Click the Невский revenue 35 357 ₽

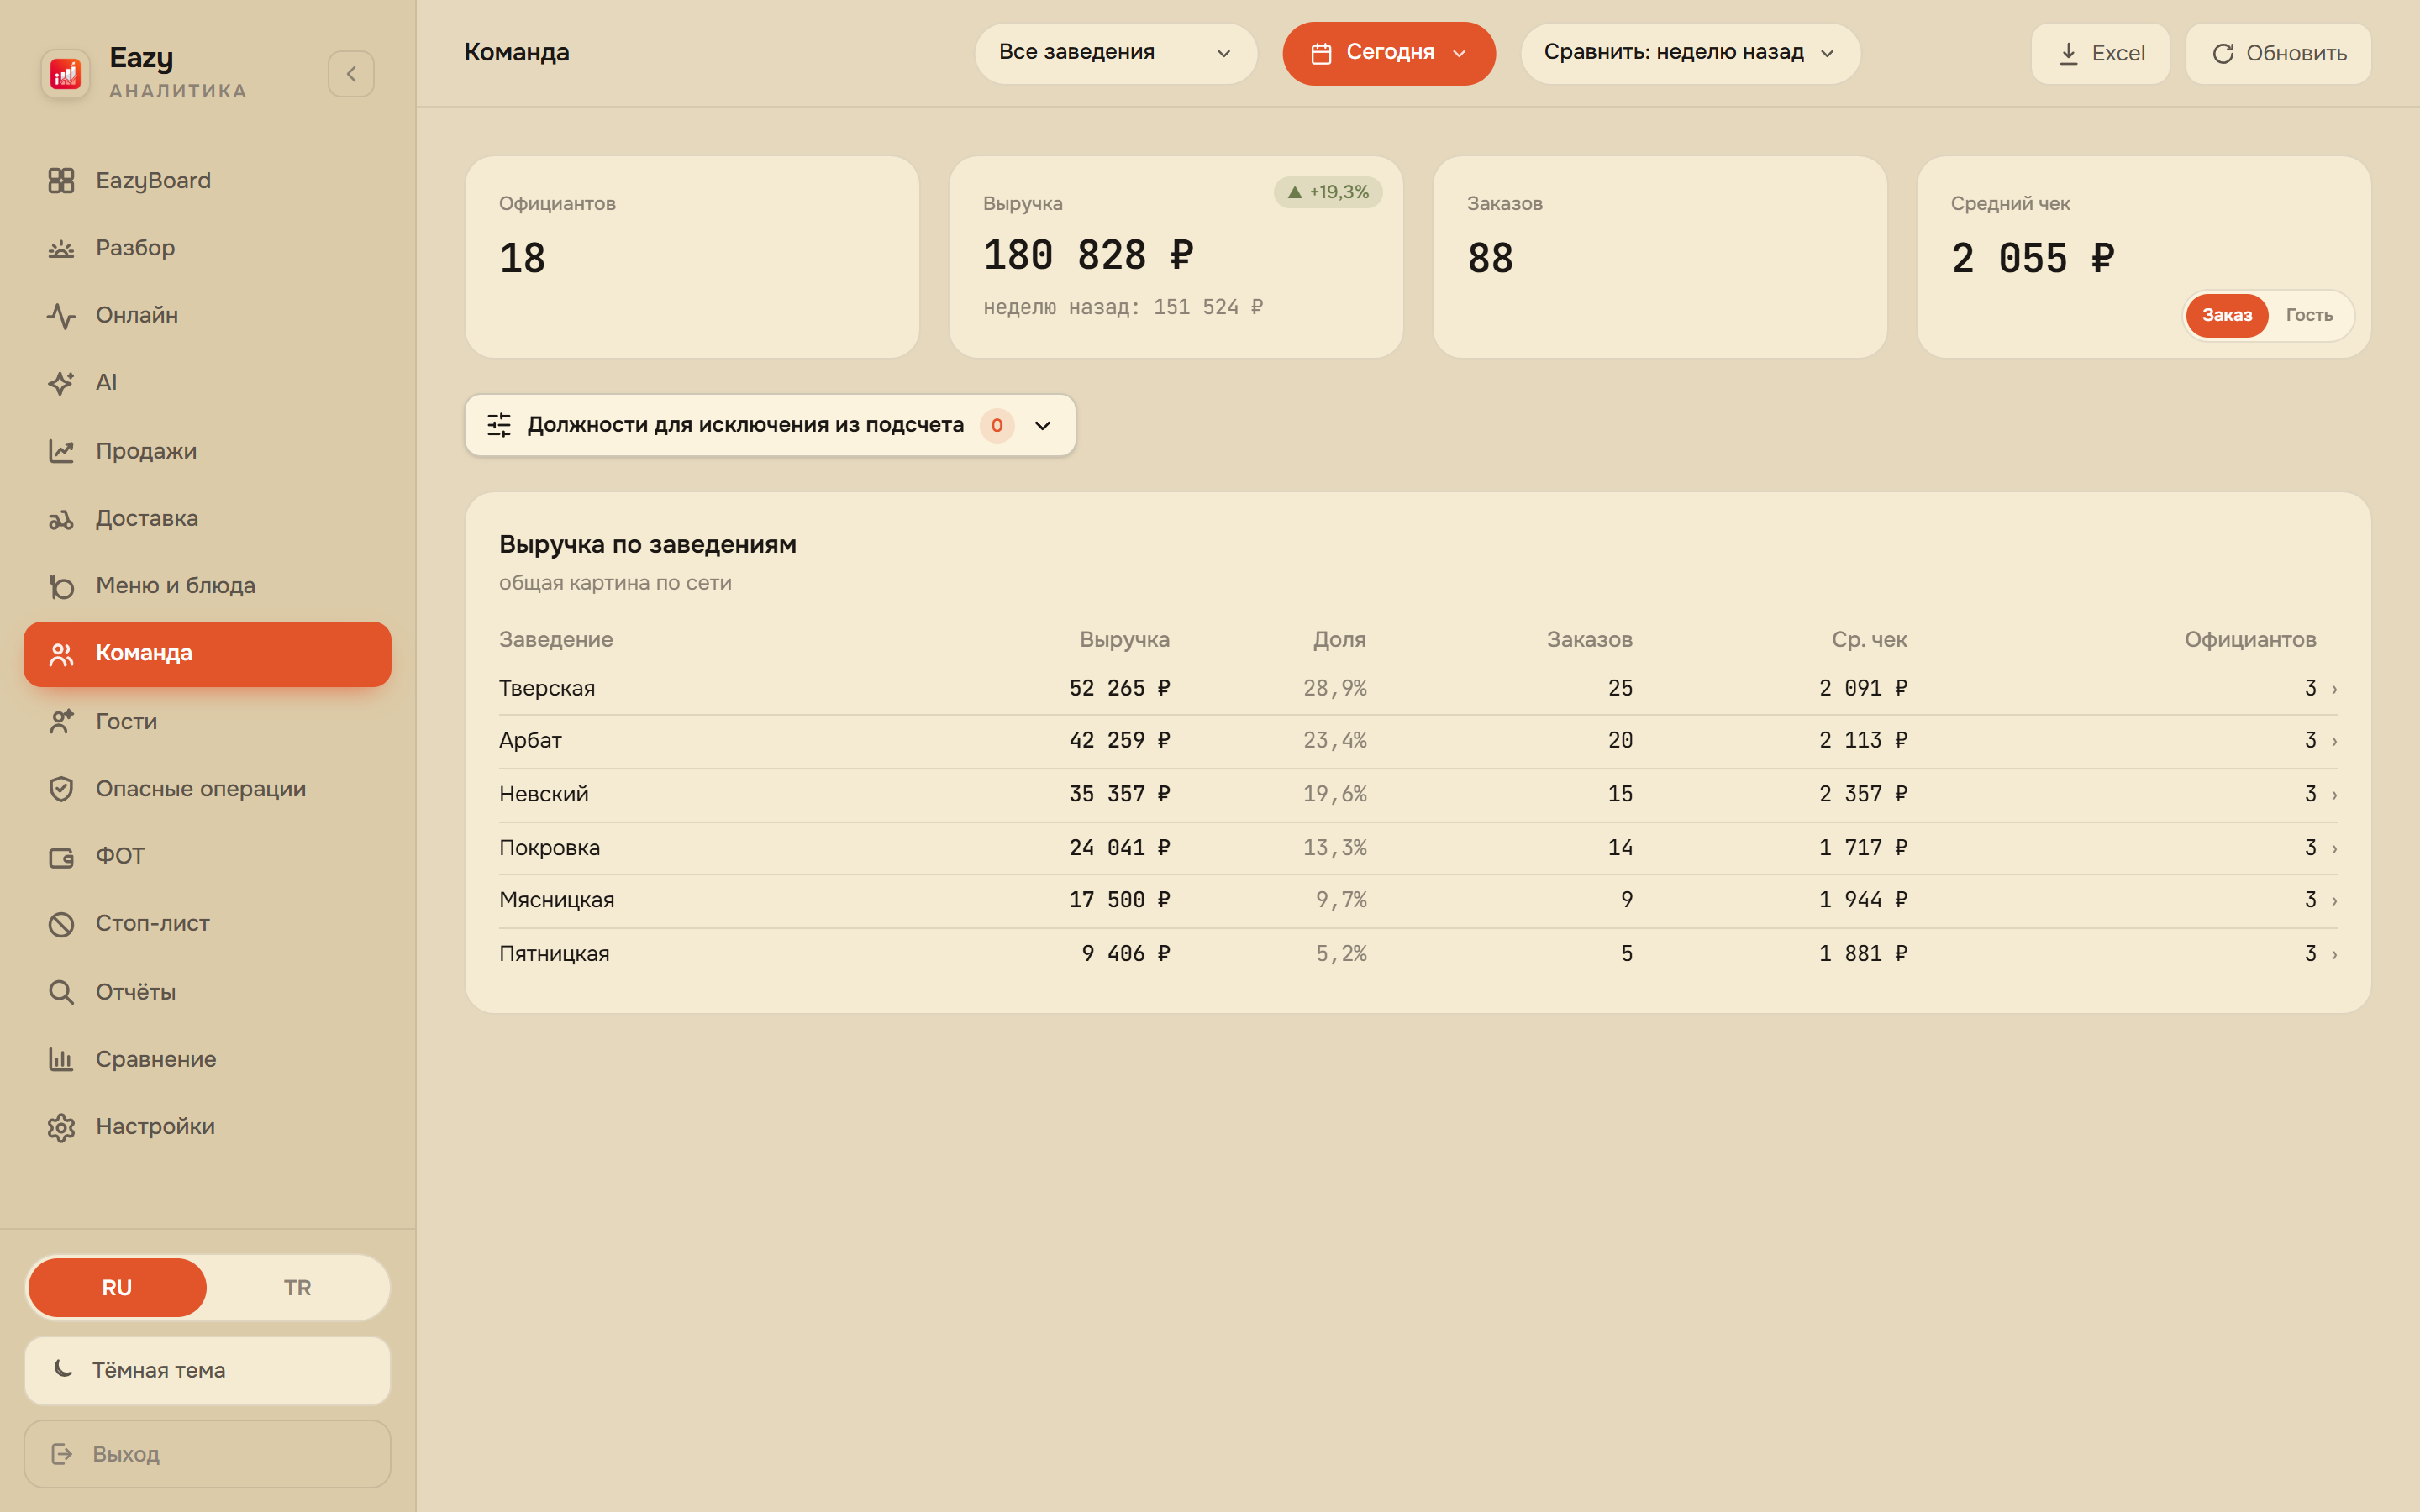(1119, 794)
